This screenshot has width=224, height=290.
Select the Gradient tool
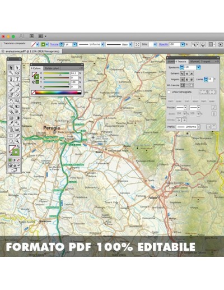[17, 118]
